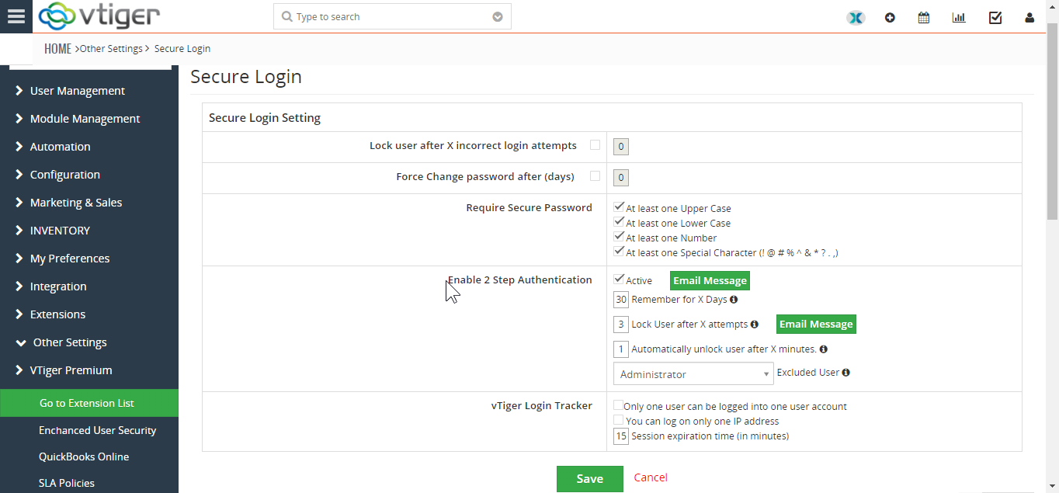The image size is (1059, 493).
Task: Open the user profile icon
Action: [1029, 17]
